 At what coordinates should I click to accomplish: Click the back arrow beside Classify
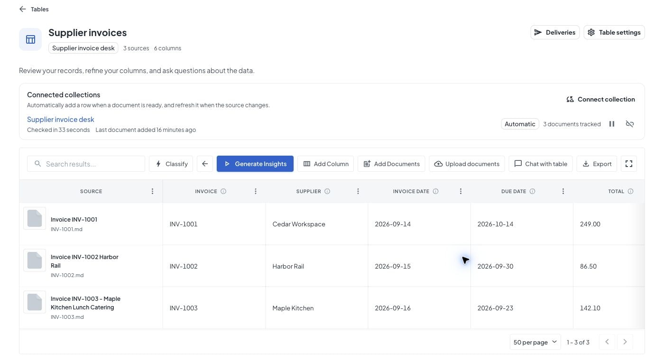[205, 164]
